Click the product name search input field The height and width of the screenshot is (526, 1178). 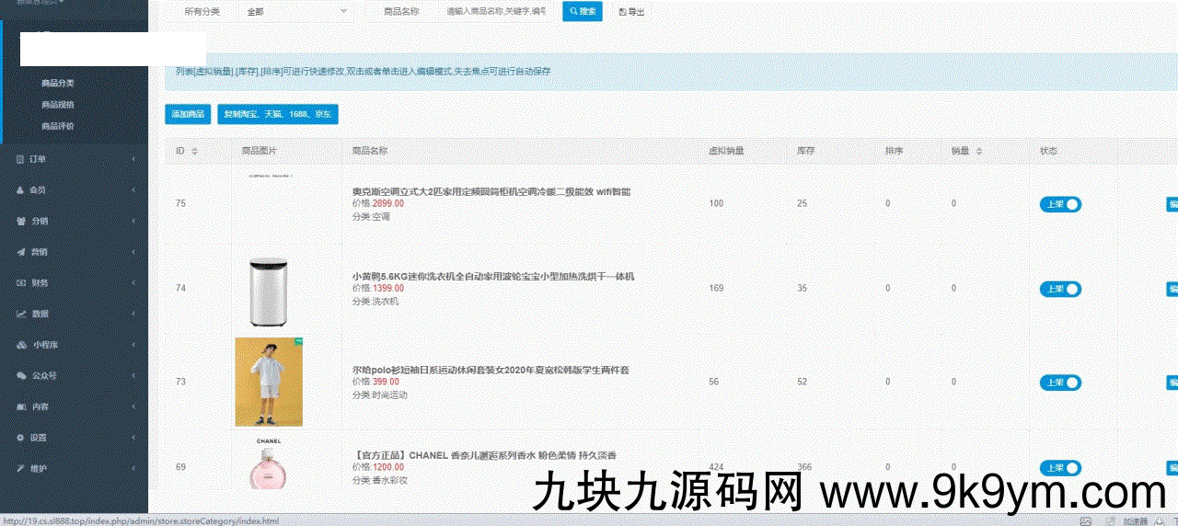[x=495, y=11]
